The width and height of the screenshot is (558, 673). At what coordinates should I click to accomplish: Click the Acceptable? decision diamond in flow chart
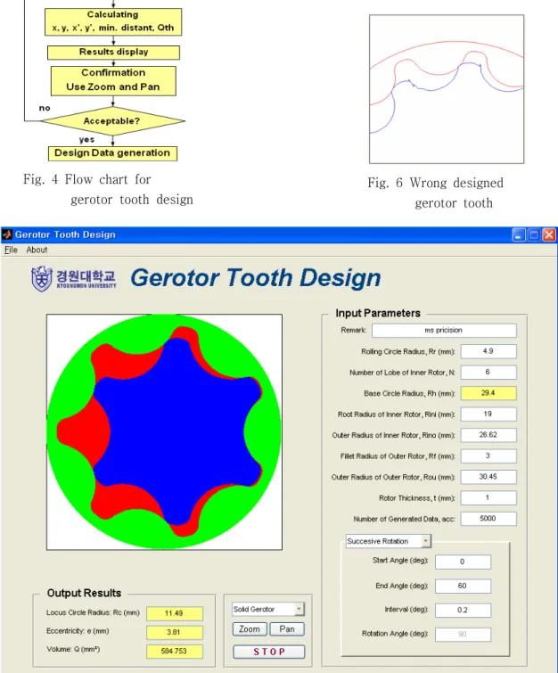click(x=112, y=121)
